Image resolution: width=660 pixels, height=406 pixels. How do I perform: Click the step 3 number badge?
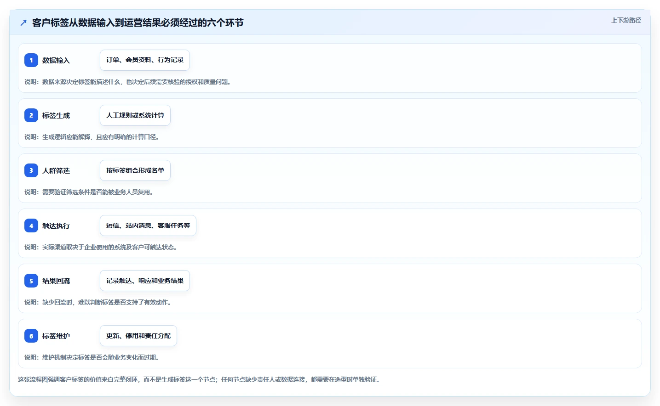[31, 170]
